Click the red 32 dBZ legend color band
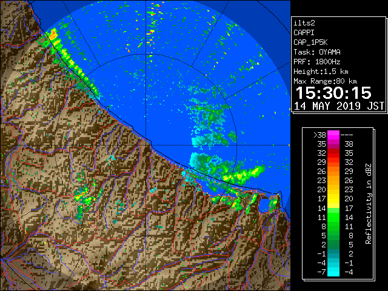Viewport: 388px width, 291px height. tap(333, 153)
